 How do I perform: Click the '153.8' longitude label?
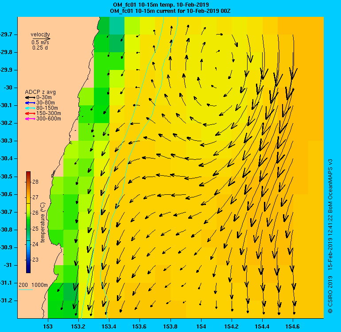[170, 326]
